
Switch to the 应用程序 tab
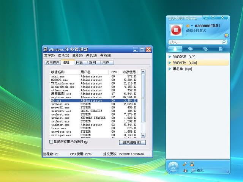tap(53, 63)
